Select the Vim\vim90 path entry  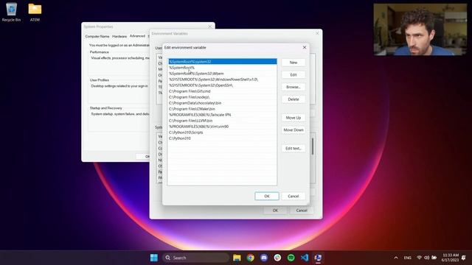point(223,127)
